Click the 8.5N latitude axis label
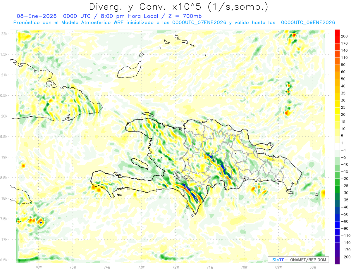The width and height of the screenshot is (351, 271). pyautogui.click(x=4, y=178)
